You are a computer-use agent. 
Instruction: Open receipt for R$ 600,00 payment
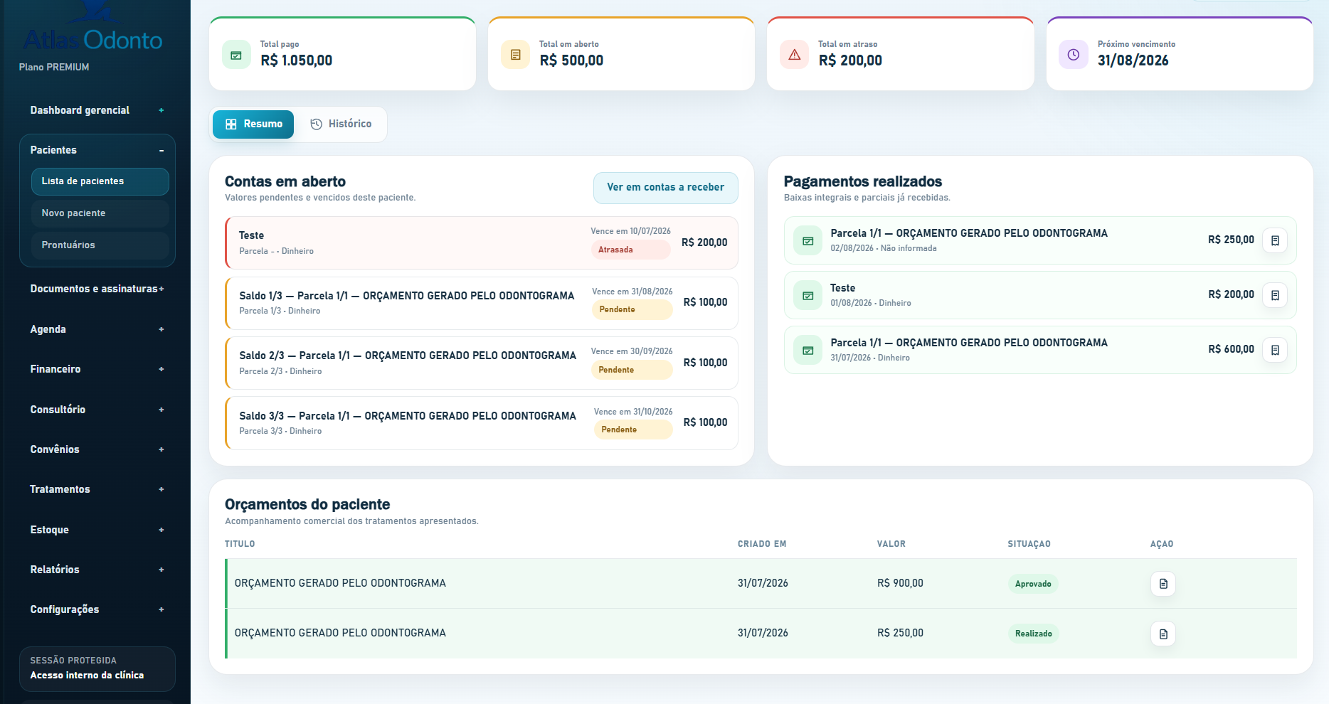pyautogui.click(x=1275, y=350)
